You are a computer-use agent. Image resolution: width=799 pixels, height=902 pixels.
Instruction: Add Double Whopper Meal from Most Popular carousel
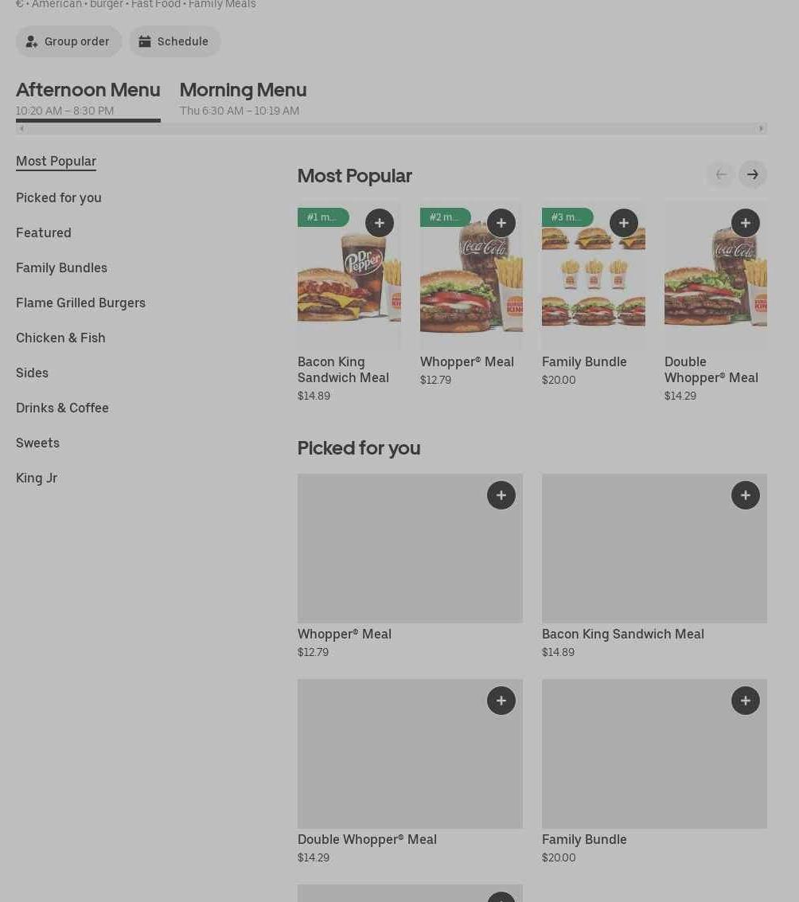coord(745,223)
